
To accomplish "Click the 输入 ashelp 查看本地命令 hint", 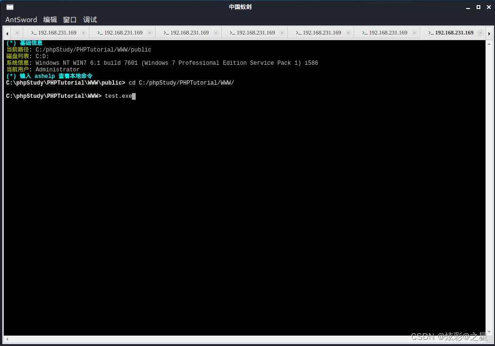I will coord(49,76).
